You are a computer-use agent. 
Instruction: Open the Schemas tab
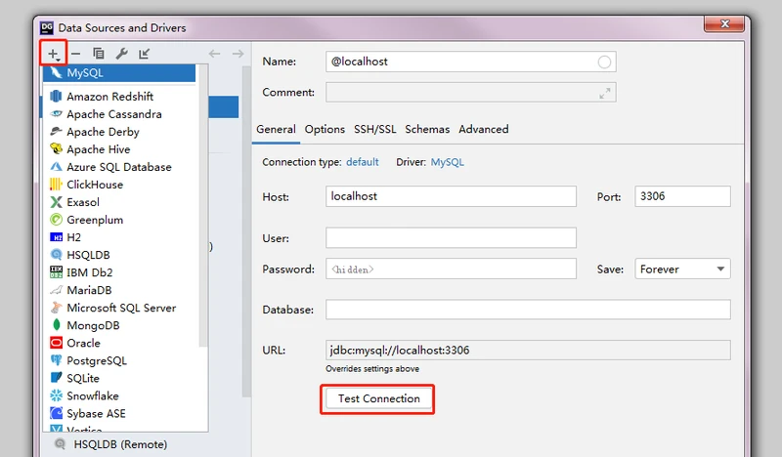tap(427, 129)
